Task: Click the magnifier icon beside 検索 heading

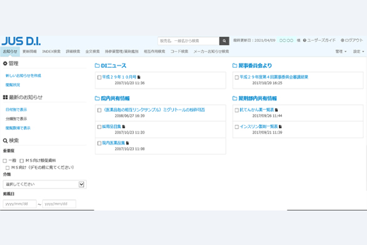Action: (5, 141)
